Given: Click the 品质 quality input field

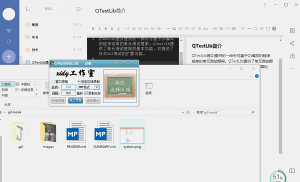Looking at the screenshot, I should point(68,87).
